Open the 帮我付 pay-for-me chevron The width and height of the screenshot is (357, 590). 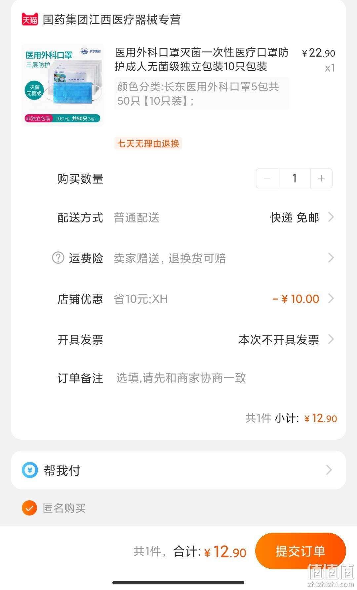[x=329, y=470]
